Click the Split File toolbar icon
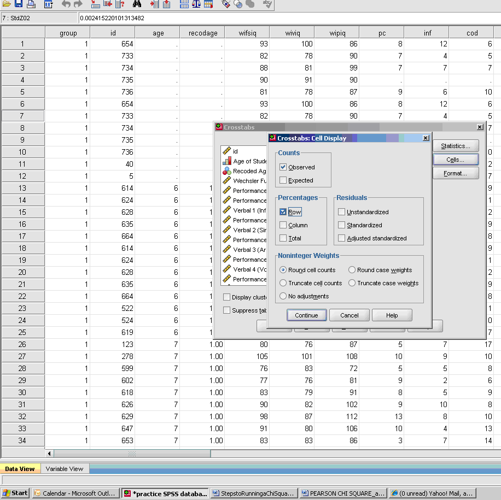This screenshot has width=501, height=500. 184,4
